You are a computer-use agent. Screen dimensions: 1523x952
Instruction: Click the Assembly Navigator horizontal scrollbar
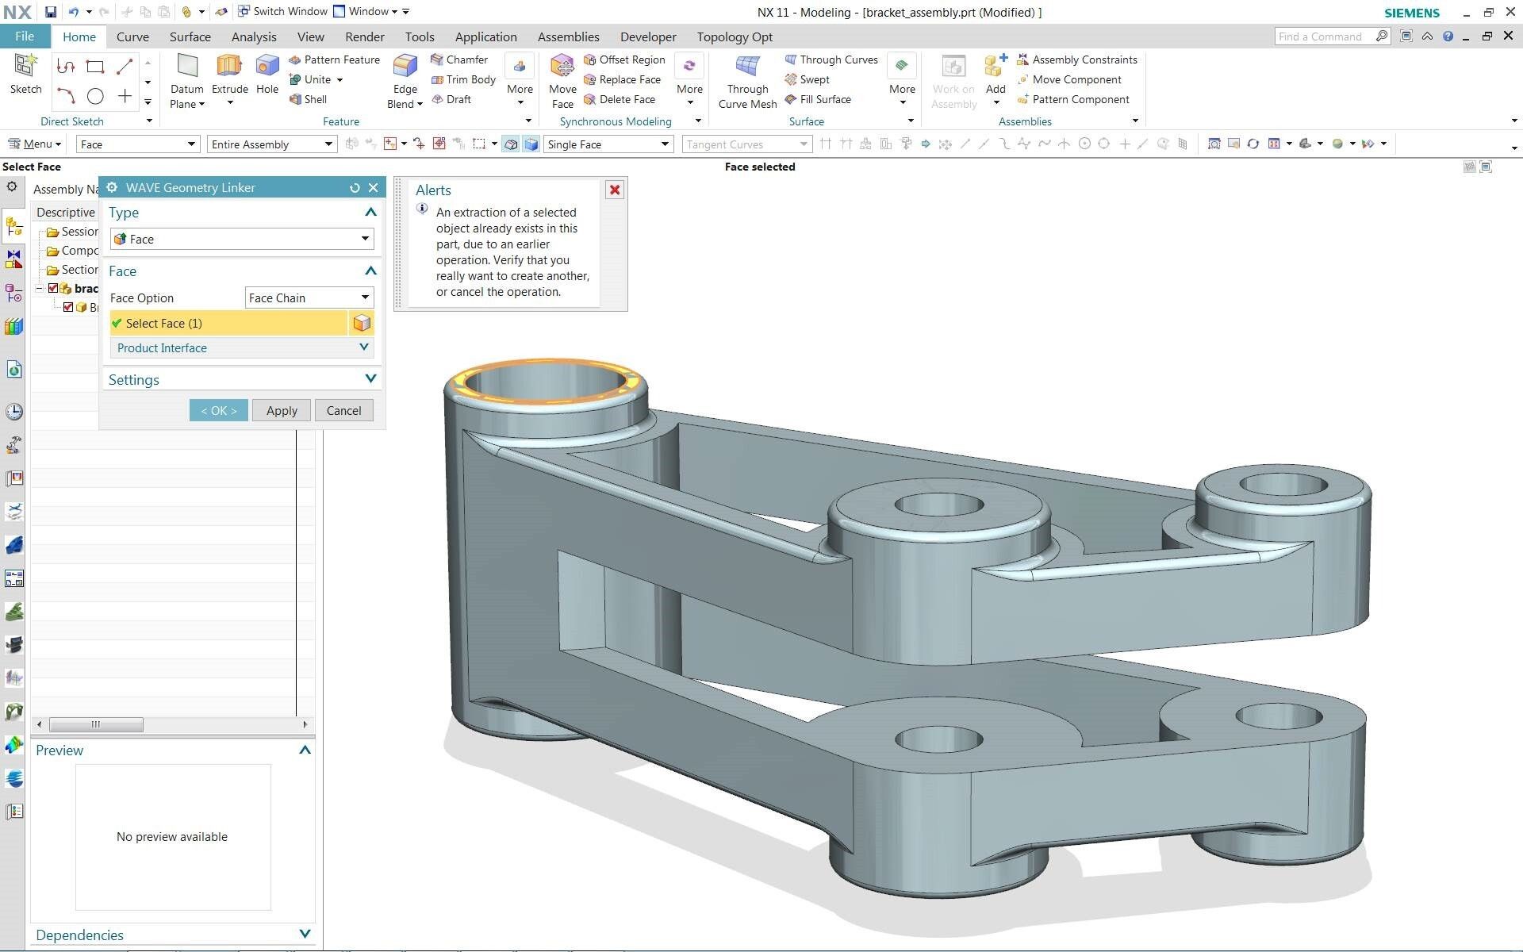[172, 724]
